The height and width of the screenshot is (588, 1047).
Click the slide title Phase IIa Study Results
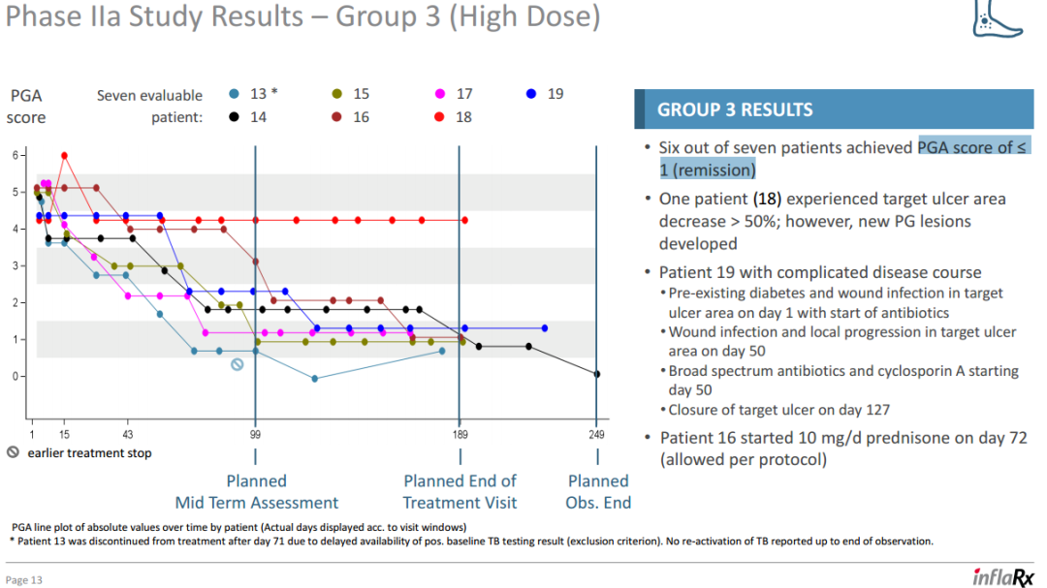[302, 17]
